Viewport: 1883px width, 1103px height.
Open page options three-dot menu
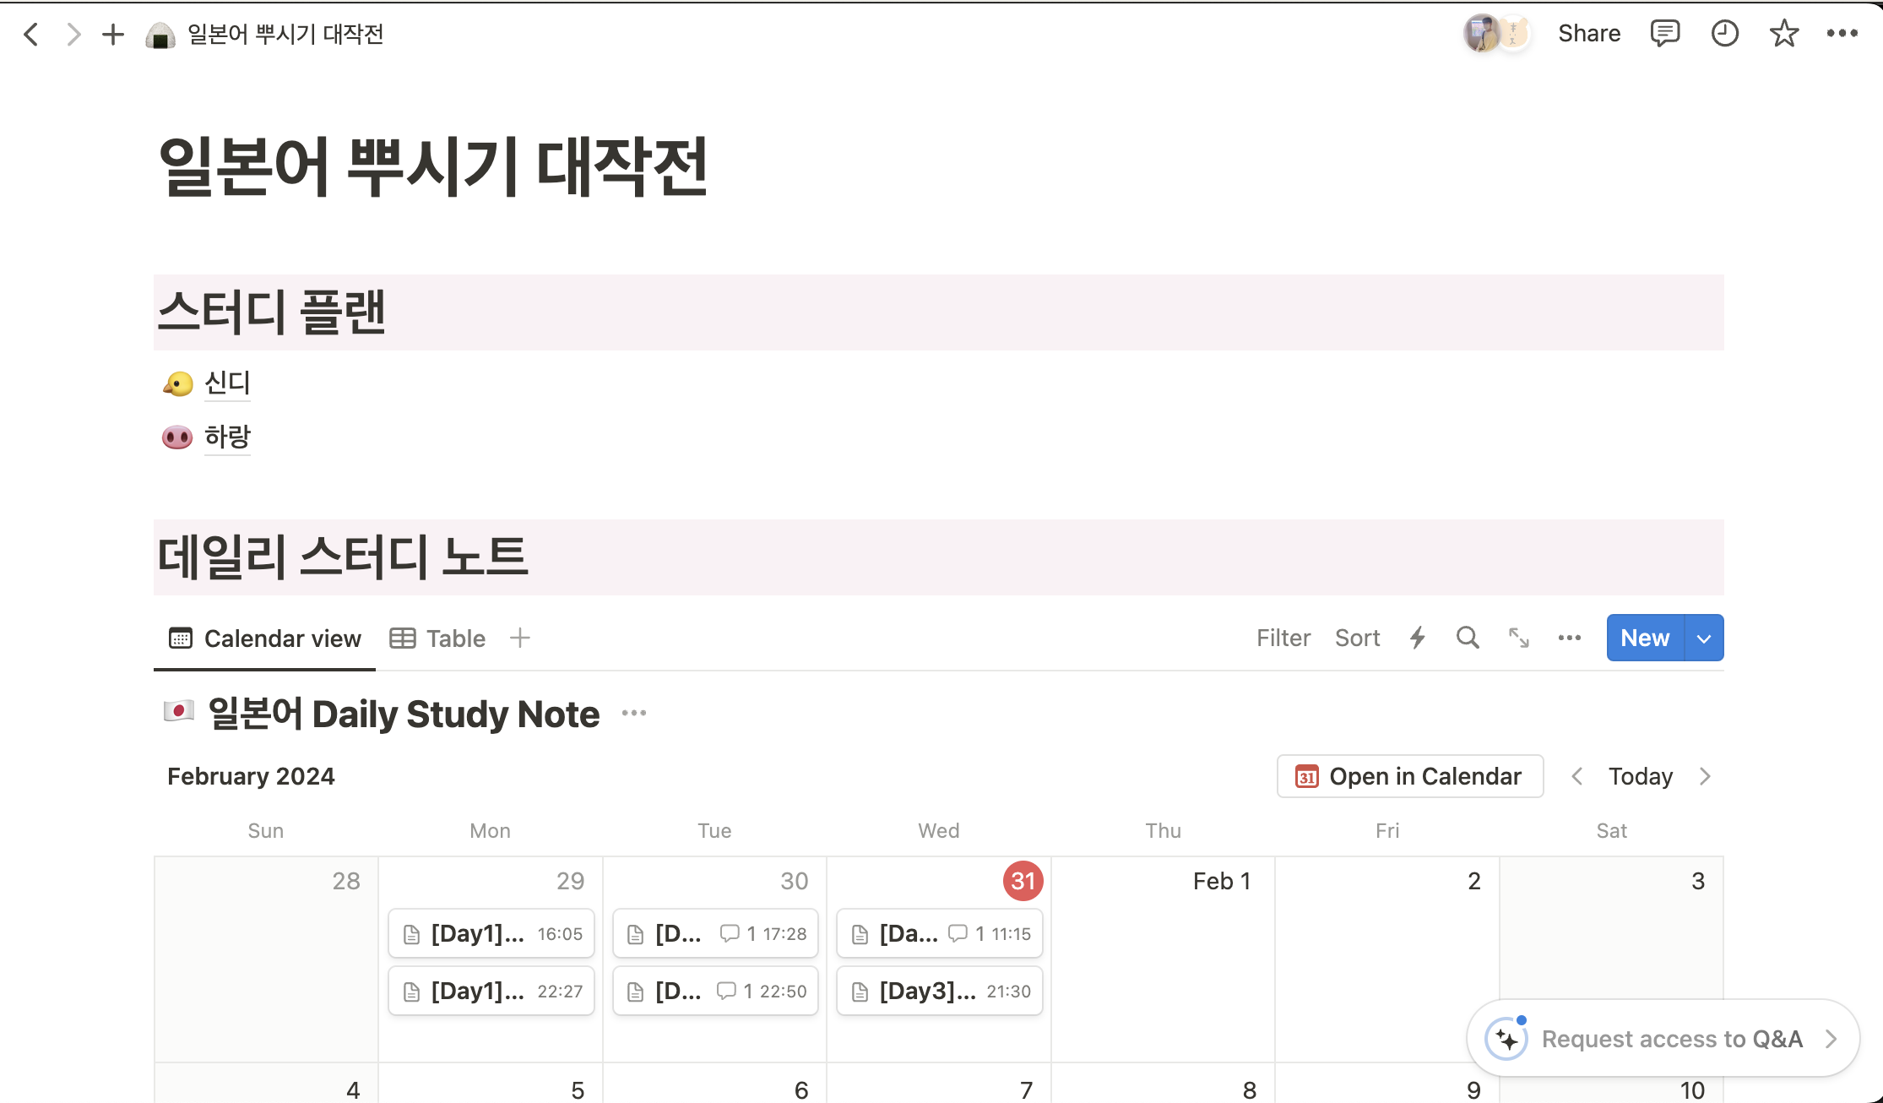(x=1842, y=34)
